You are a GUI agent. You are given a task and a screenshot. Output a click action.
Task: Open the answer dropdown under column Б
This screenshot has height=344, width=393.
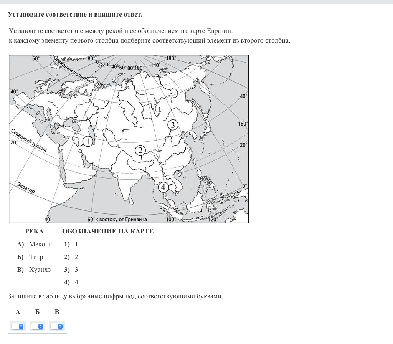tap(37, 326)
